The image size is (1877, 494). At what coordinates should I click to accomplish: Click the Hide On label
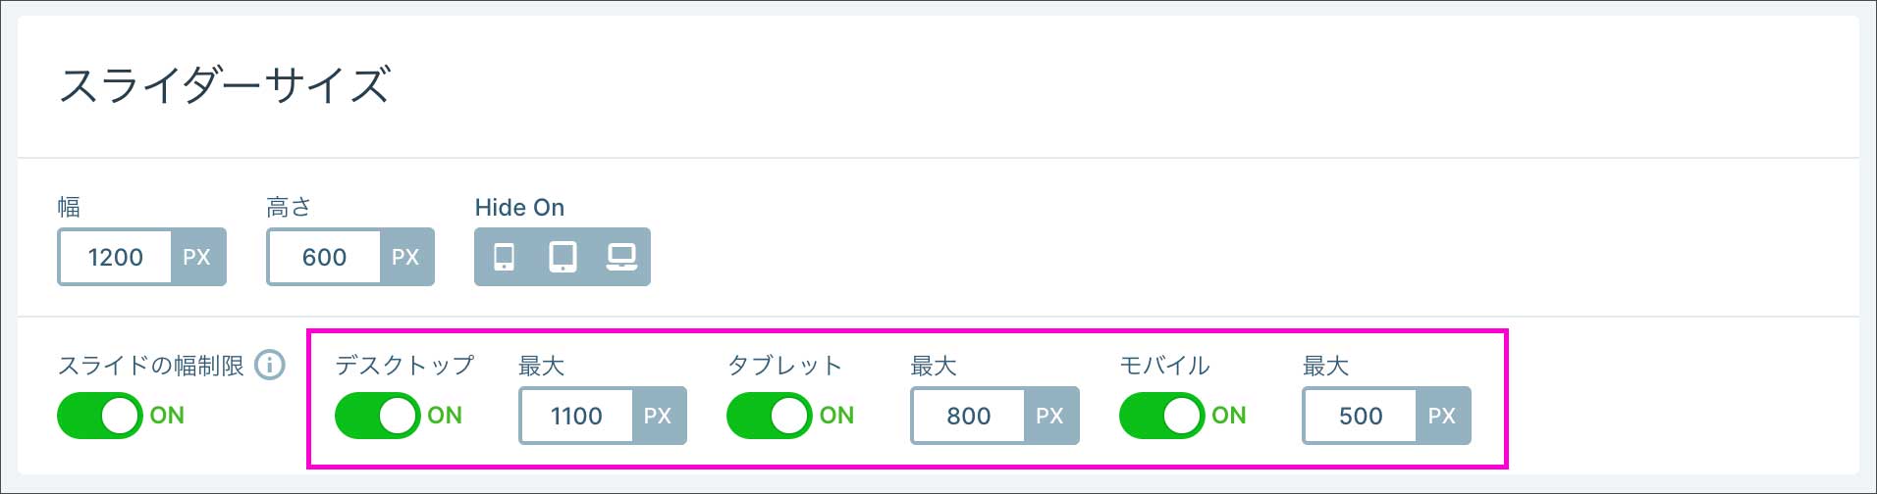(x=519, y=208)
